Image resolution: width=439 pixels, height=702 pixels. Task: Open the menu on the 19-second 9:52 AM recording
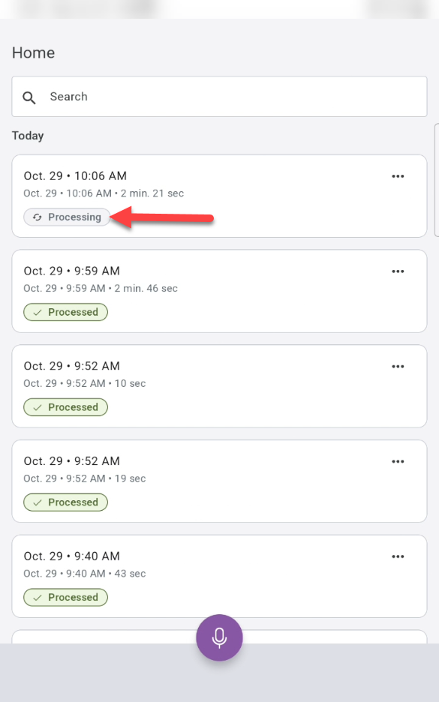398,461
